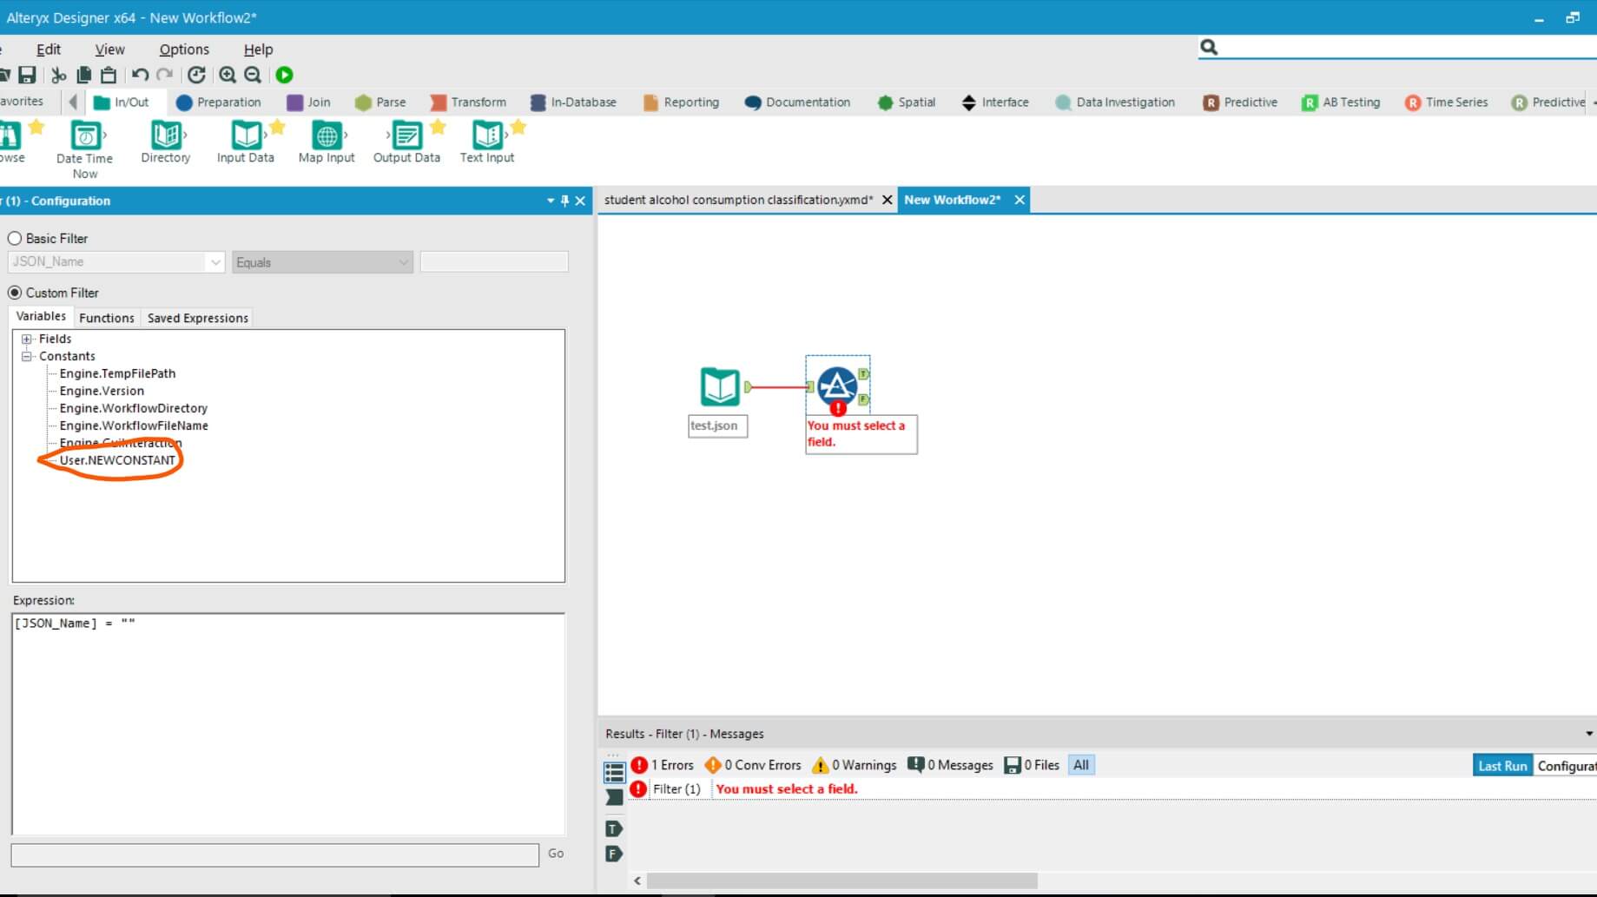Open the Configuration panel dropdown arrow
This screenshot has height=897, width=1597.
click(x=551, y=201)
